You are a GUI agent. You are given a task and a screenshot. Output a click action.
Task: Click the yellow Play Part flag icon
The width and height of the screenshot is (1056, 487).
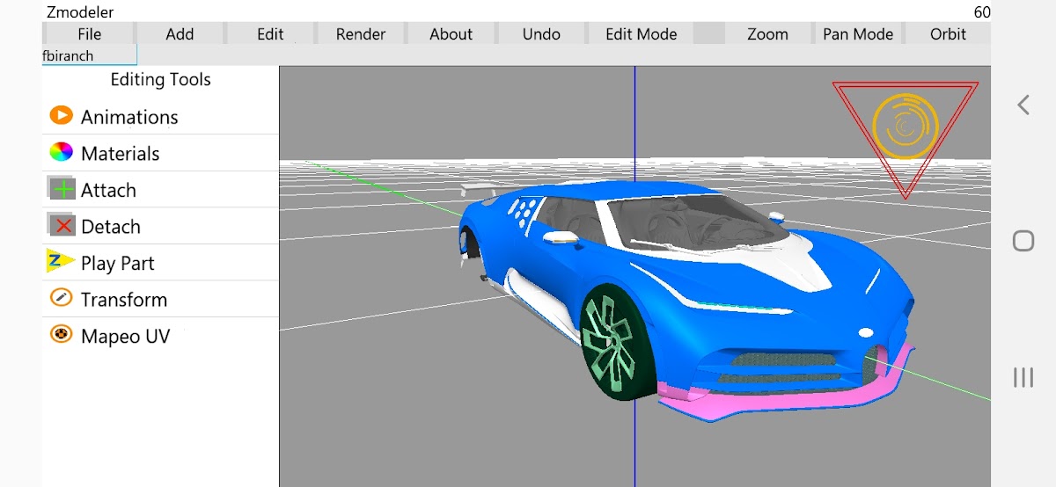click(60, 262)
